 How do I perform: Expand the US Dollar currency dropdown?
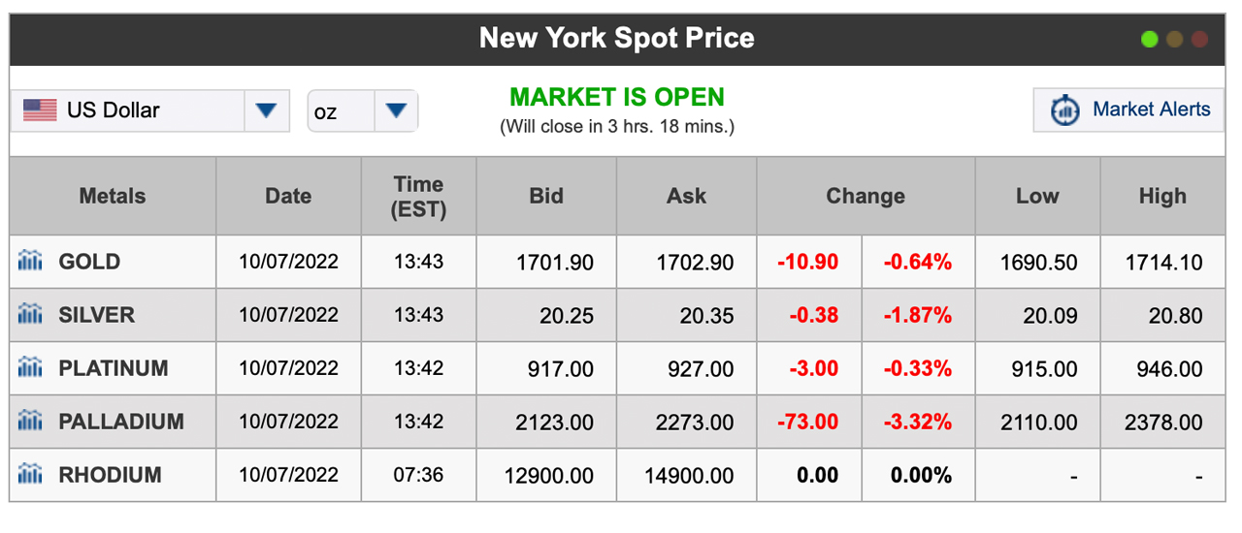[x=266, y=110]
